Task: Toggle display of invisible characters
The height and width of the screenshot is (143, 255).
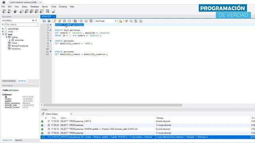Action: point(136,21)
